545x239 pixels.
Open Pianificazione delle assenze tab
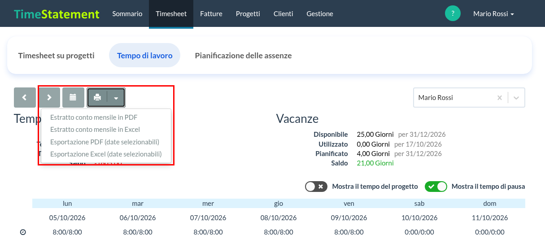pyautogui.click(x=243, y=56)
